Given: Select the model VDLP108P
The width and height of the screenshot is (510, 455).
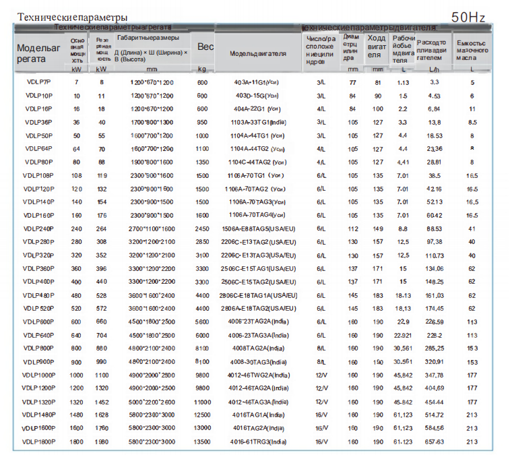Looking at the screenshot, I should point(38,176).
